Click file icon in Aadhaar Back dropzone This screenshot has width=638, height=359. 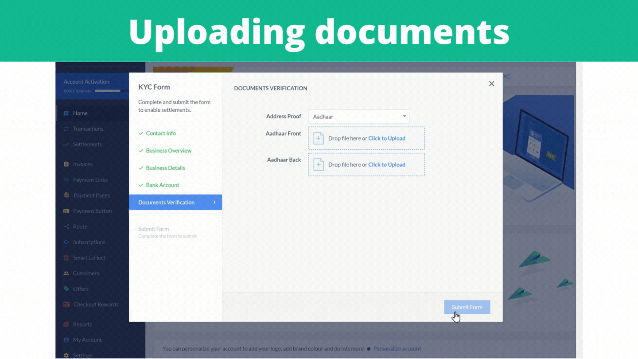coord(319,165)
